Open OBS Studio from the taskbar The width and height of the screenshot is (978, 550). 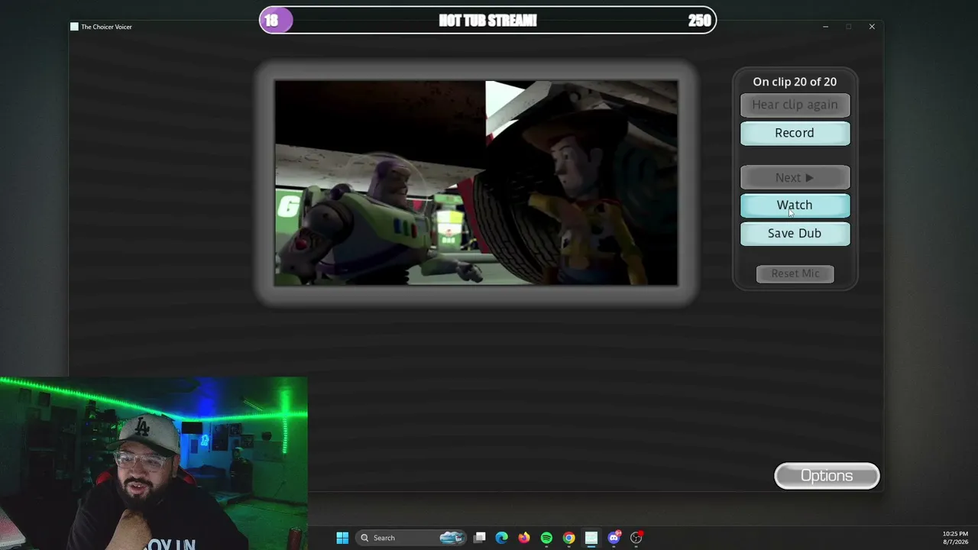636,538
